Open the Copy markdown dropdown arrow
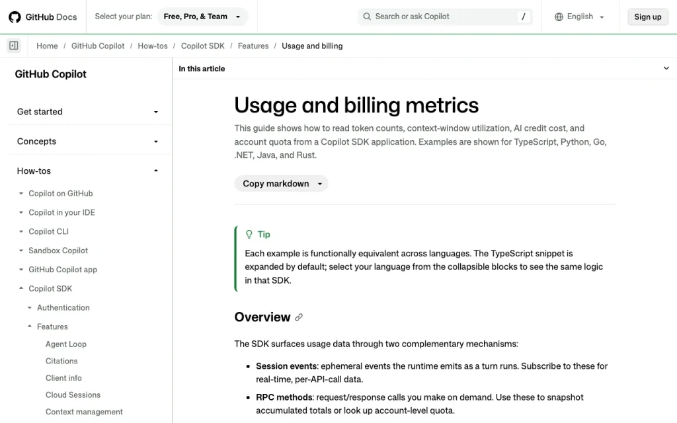 tap(320, 184)
